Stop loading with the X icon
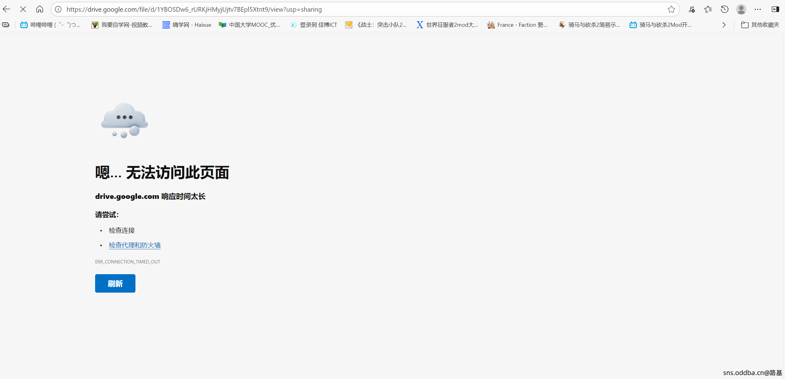Screen dimensions: 785x379 (23, 9)
